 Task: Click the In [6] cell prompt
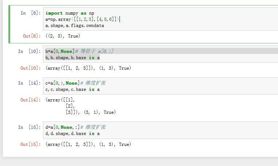point(31,13)
